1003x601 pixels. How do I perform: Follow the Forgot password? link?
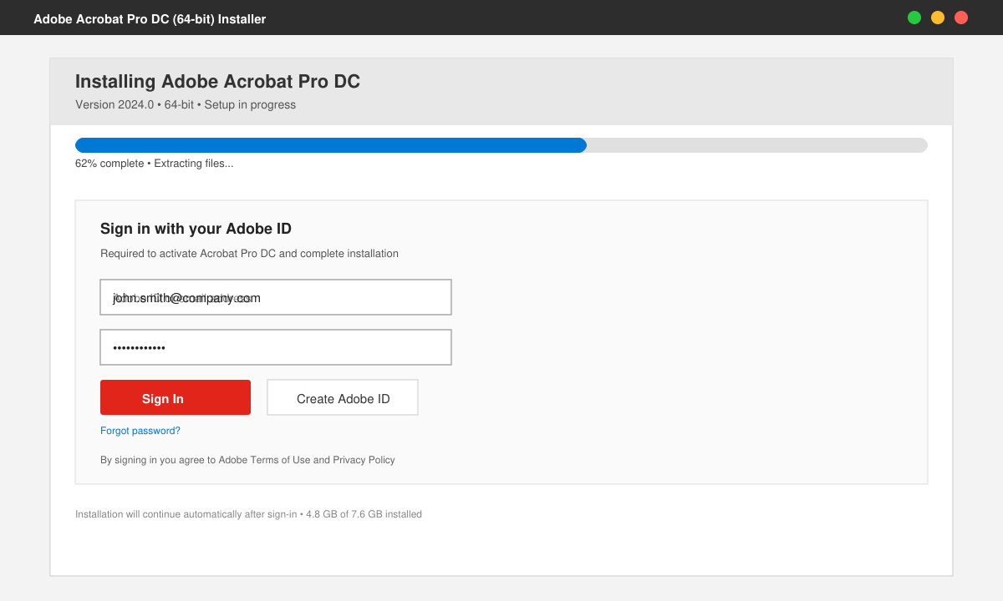[x=140, y=431]
